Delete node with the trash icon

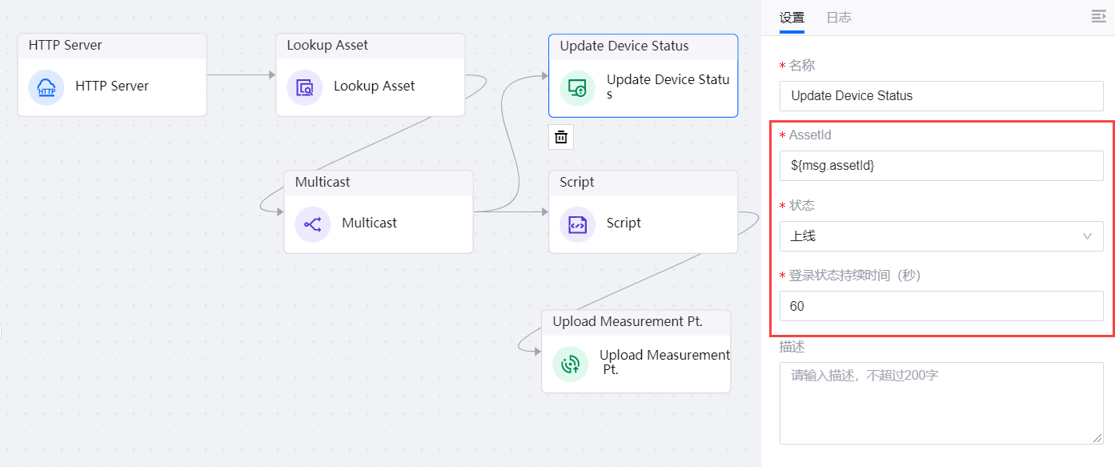(561, 137)
